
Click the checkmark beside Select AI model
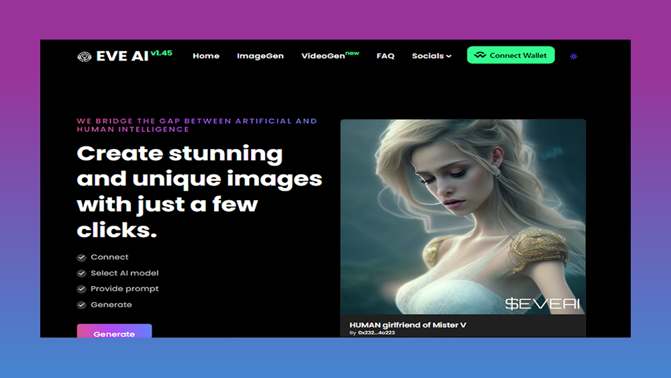tap(81, 273)
